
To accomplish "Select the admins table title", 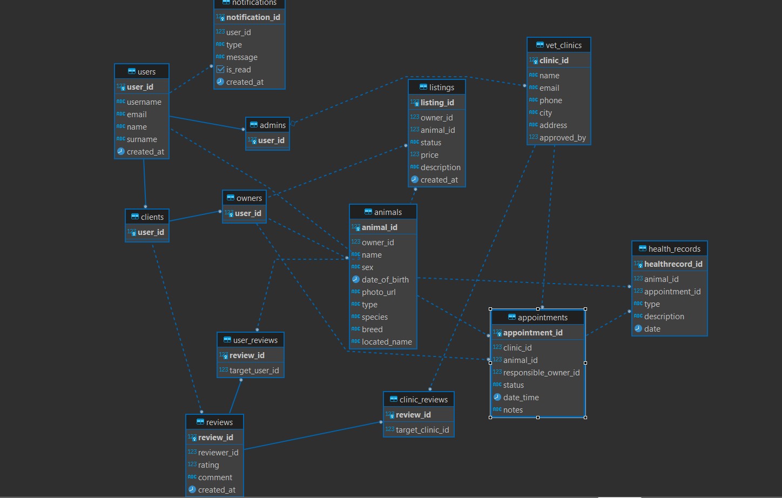I will [272, 125].
